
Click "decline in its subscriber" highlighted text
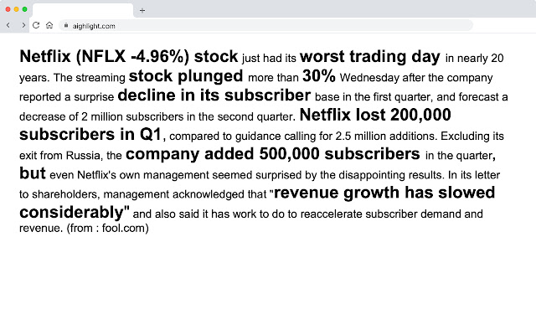[x=214, y=95]
